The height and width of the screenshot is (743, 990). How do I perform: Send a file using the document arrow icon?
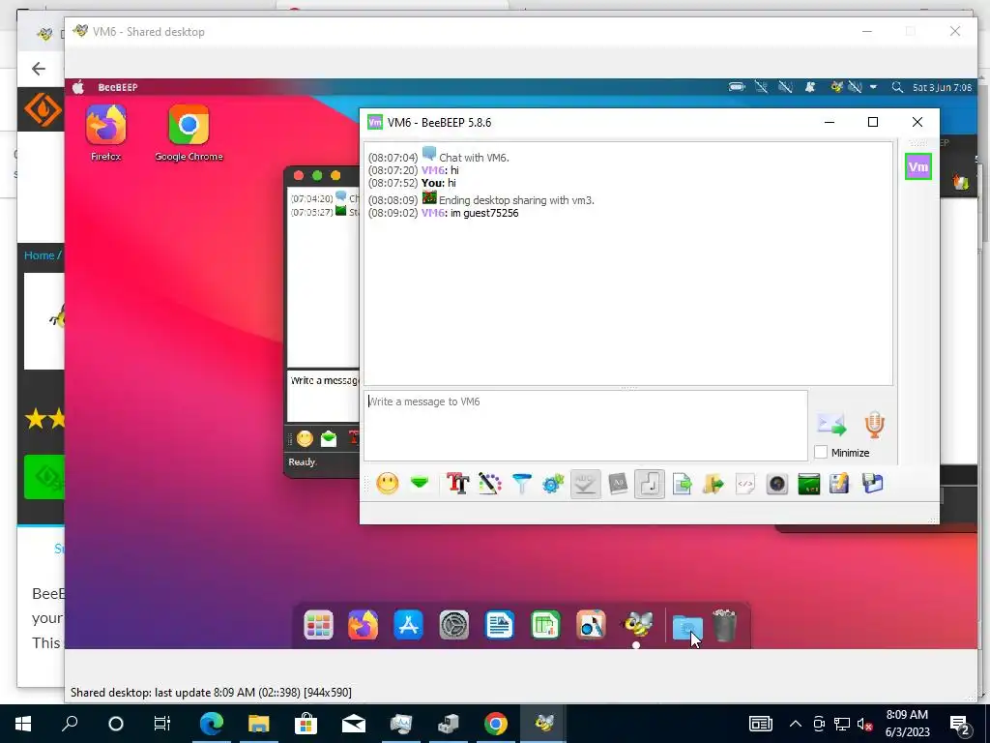pyautogui.click(x=682, y=484)
